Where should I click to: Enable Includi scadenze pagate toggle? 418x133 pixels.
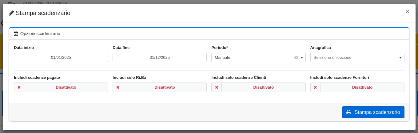(x=66, y=87)
